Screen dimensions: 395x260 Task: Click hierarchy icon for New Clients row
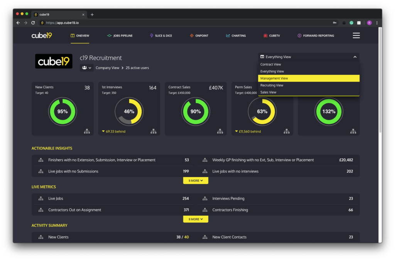click(41, 237)
